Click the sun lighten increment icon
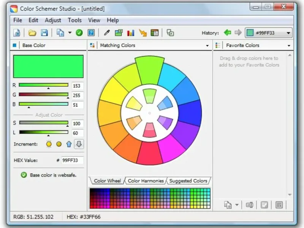The width and height of the screenshot is (304, 228). 49,144
